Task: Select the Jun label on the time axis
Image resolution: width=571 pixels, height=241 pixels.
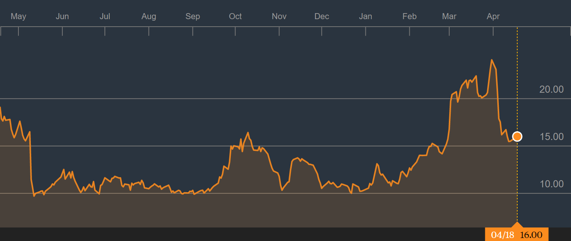Action: point(62,17)
